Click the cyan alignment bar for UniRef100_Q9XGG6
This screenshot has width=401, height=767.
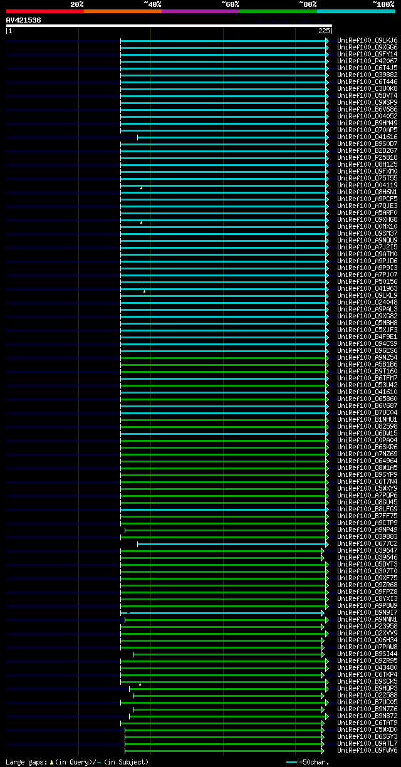pyautogui.click(x=223, y=48)
